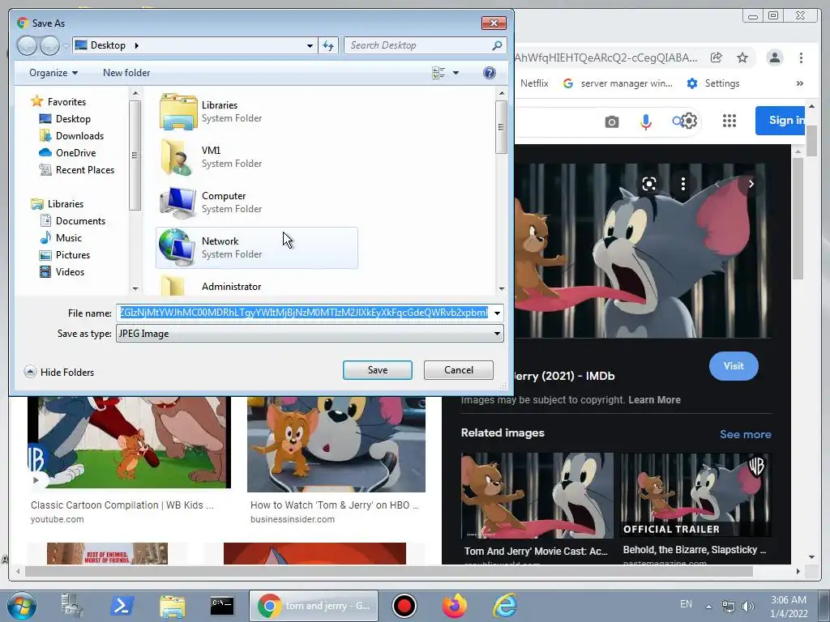Open the Netflix bookmark
The height and width of the screenshot is (622, 830).
pyautogui.click(x=533, y=83)
